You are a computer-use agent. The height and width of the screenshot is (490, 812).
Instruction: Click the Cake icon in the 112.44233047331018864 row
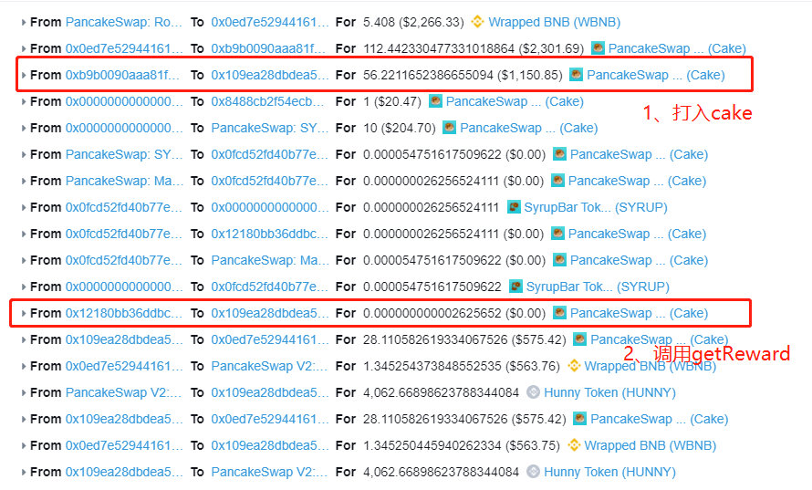pyautogui.click(x=598, y=48)
